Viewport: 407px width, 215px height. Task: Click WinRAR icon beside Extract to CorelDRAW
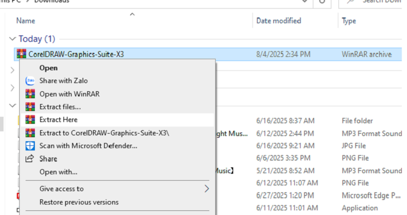(x=30, y=133)
